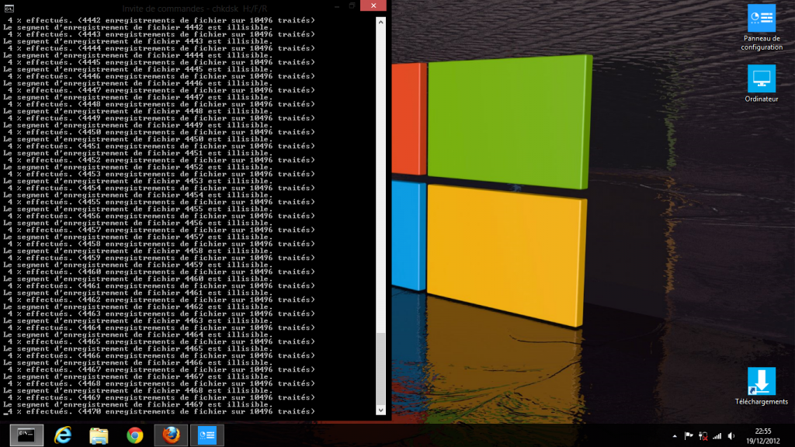795x447 pixels.
Task: Click the wired network tray icon with red X
Action: coord(703,436)
